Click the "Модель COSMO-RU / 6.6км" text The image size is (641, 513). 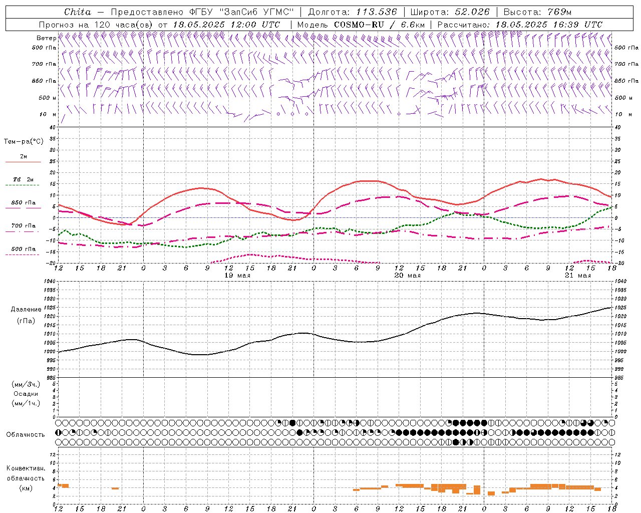click(x=361, y=25)
